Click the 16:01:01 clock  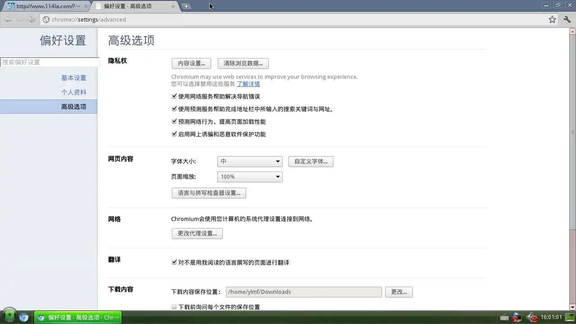[x=551, y=317]
